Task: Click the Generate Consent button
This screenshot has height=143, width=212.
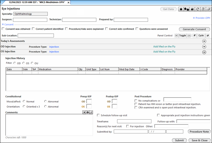Action: (x=194, y=29)
